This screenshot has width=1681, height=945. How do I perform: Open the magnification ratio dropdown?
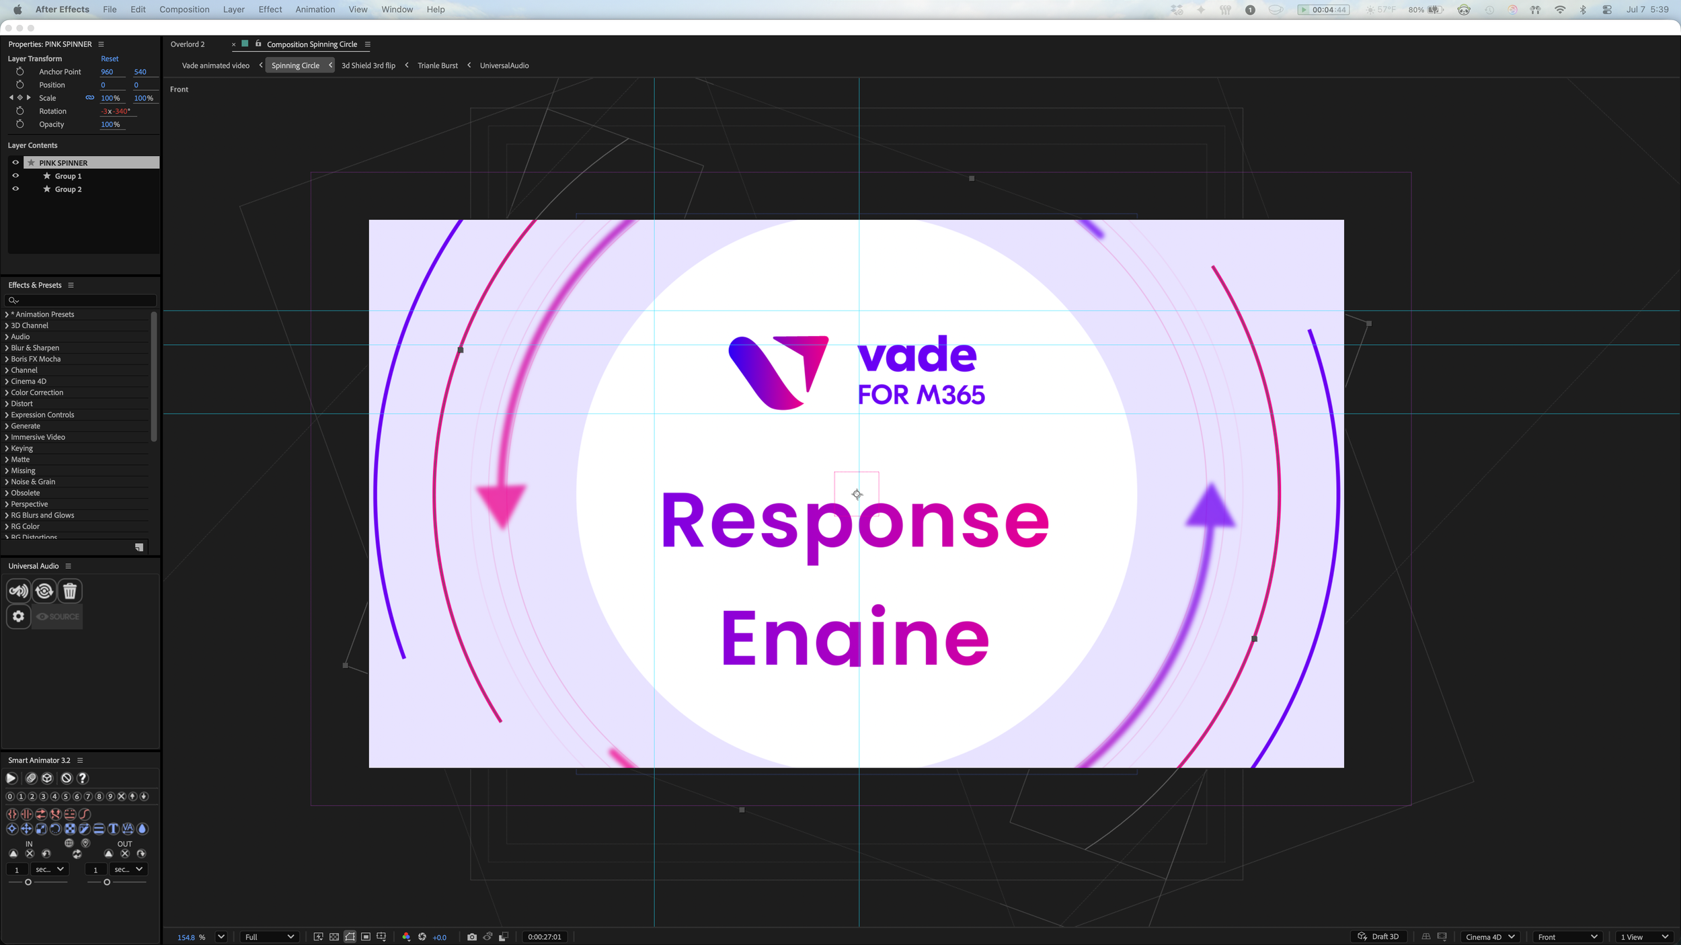[221, 937]
